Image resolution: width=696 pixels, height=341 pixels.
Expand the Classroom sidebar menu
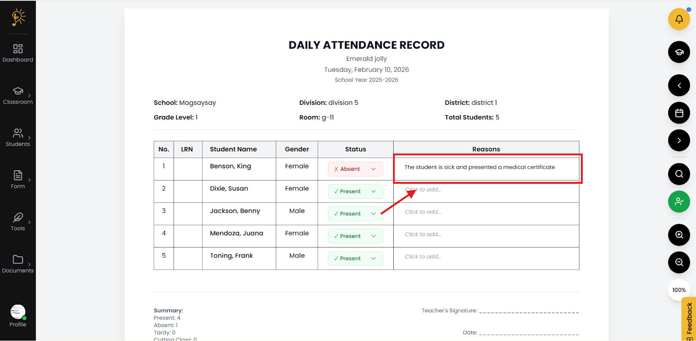pos(18,95)
